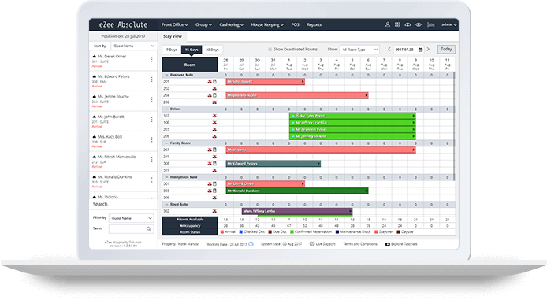Click the notes icon for room 201
The width and height of the screenshot is (547, 300).
[x=214, y=82]
